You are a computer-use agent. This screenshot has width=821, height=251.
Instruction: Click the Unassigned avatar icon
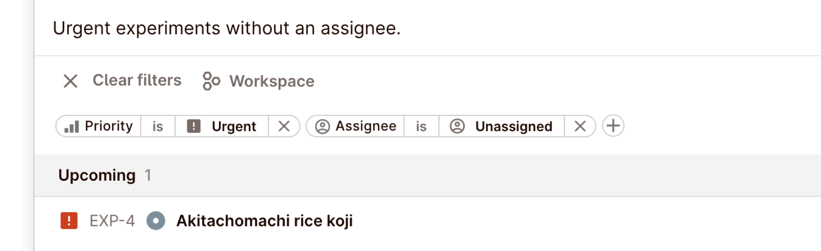click(457, 126)
